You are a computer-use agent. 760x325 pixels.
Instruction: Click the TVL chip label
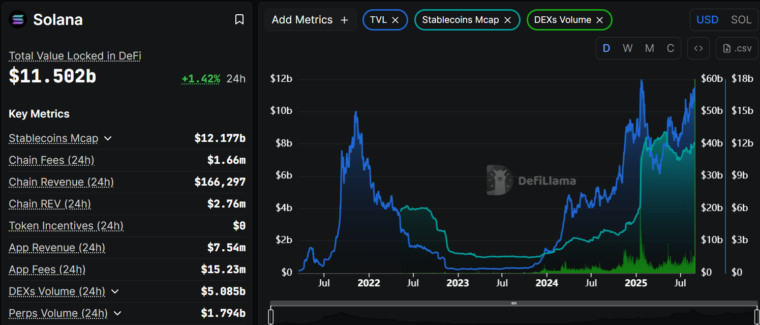378,20
